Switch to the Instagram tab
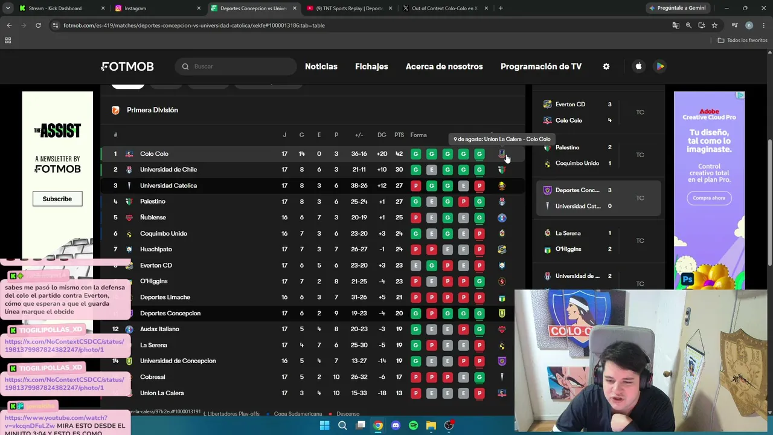The height and width of the screenshot is (435, 773). (x=158, y=8)
